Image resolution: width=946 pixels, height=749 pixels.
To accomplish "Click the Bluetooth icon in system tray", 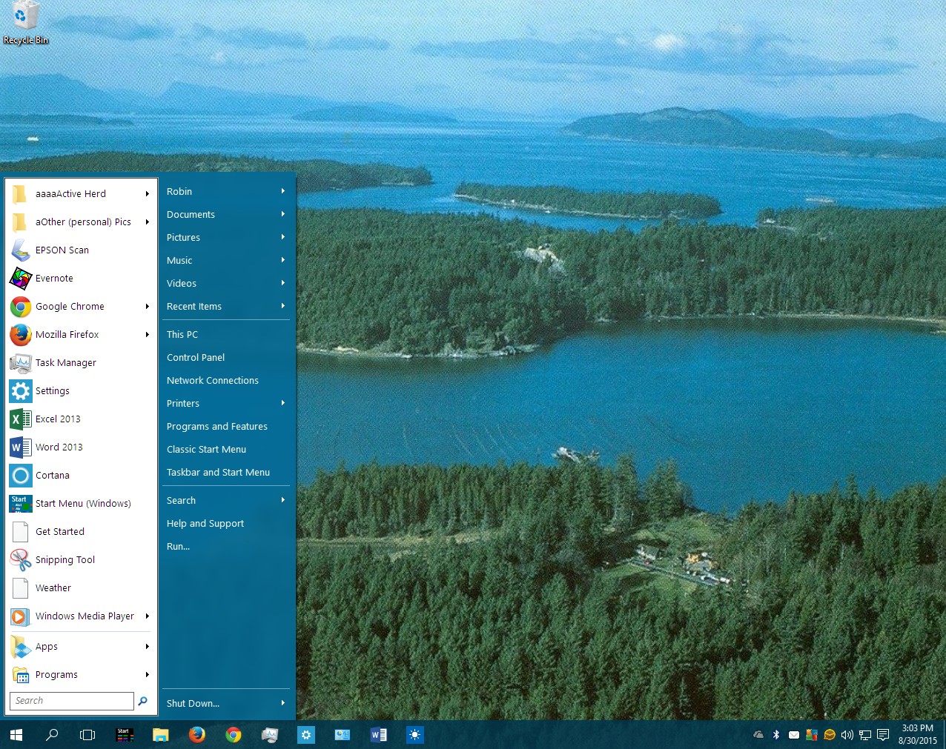I will point(776,735).
